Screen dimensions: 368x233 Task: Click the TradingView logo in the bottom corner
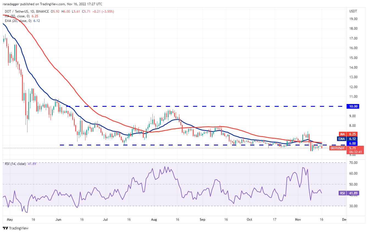[x=16, y=228]
